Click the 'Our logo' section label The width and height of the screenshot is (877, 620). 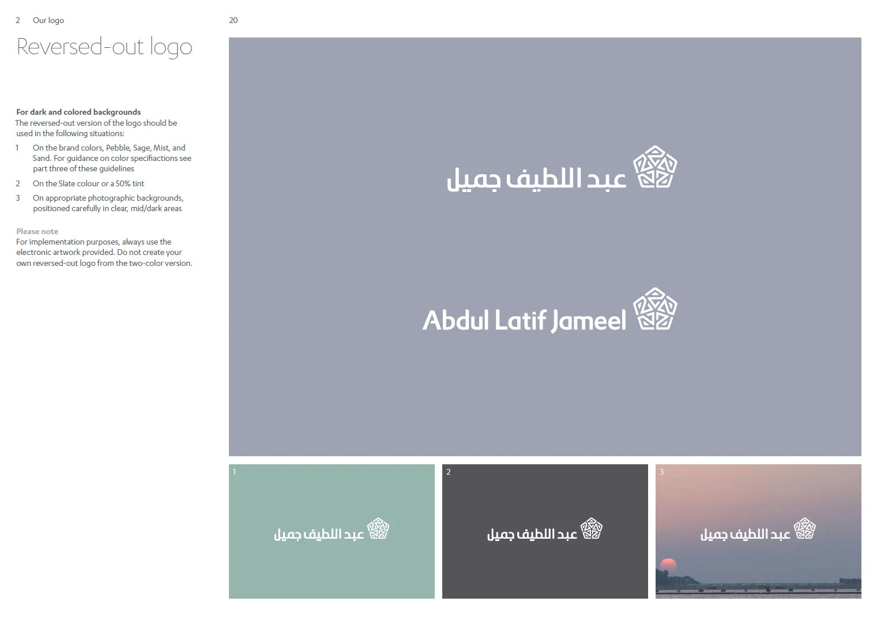coord(48,20)
